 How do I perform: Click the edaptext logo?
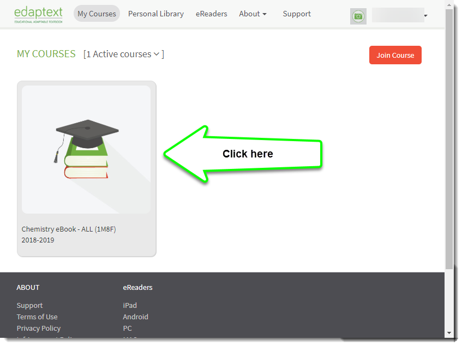coord(38,14)
